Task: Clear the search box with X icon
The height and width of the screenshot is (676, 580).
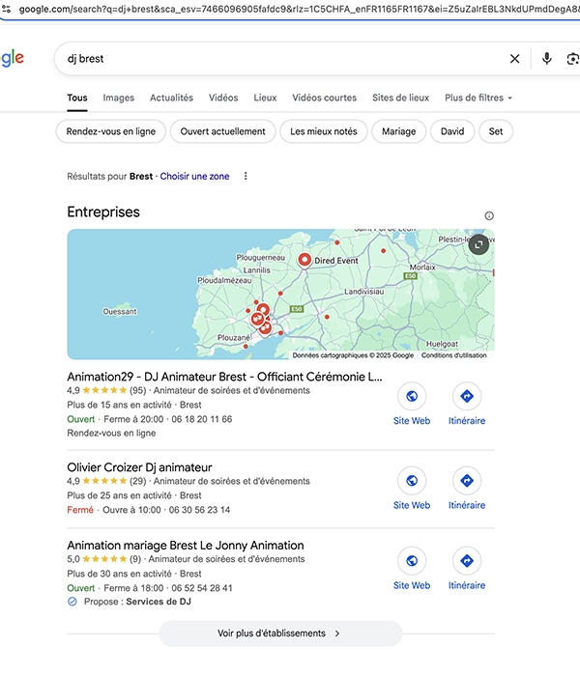Action: 514,59
